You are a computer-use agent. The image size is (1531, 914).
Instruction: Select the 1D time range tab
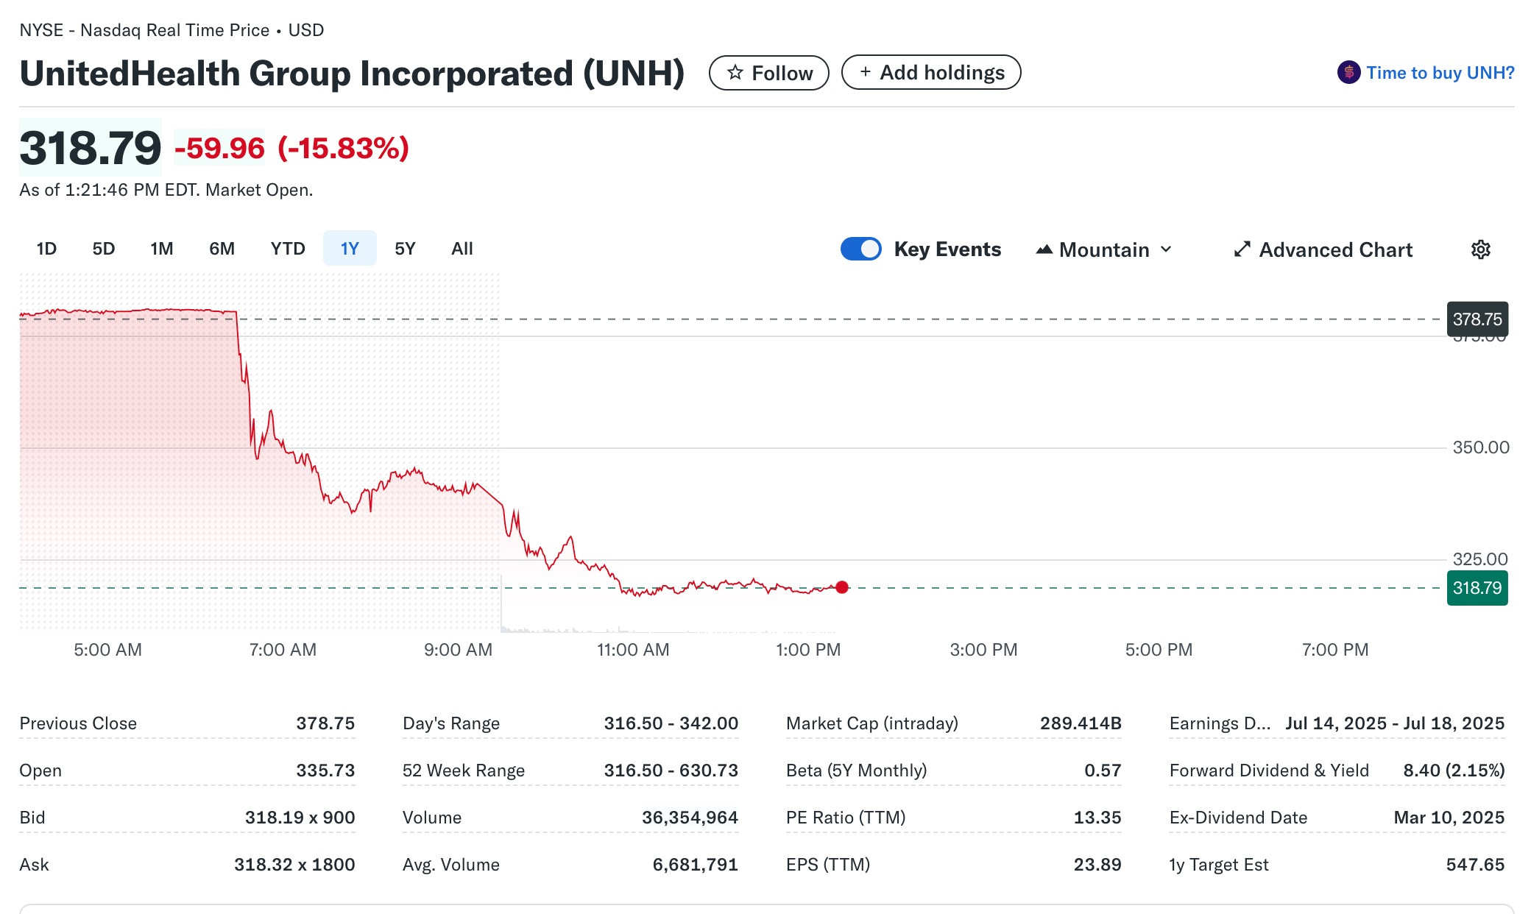46,249
